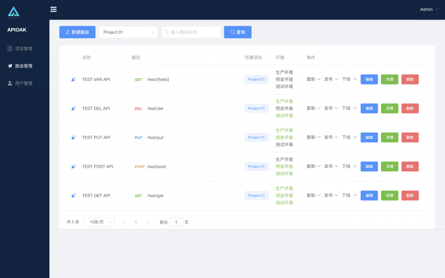Toggle 生产环境 status for TEST DEL API
This screenshot has width=445, height=278.
pyautogui.click(x=283, y=101)
